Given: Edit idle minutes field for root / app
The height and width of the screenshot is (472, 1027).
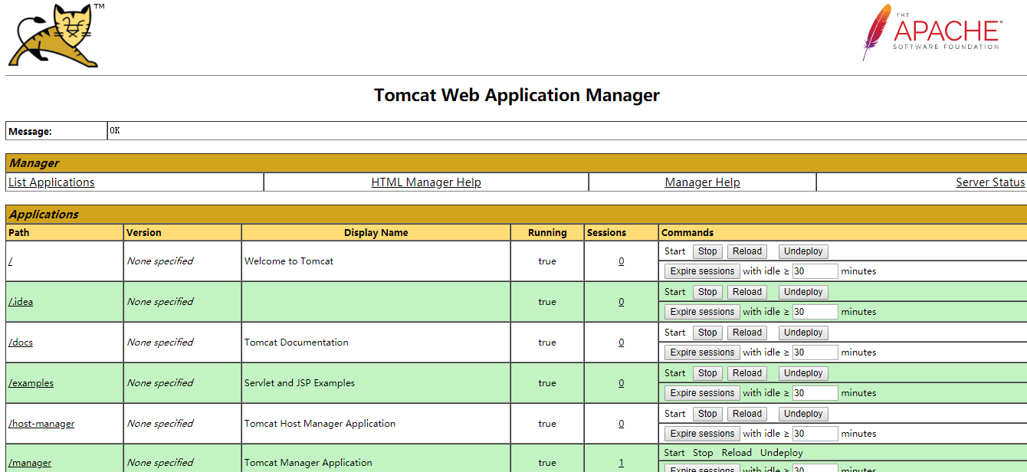Looking at the screenshot, I should tap(815, 271).
